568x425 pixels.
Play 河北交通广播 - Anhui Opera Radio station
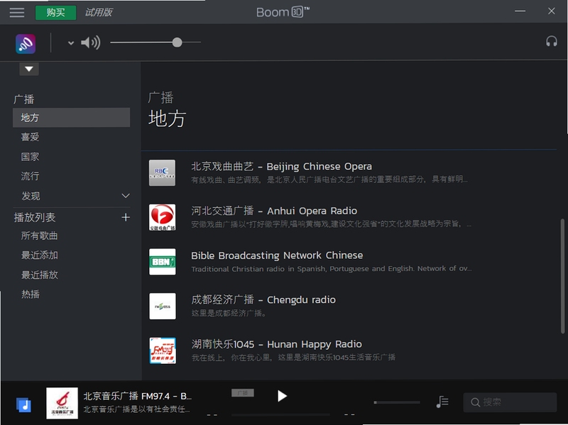274,211
